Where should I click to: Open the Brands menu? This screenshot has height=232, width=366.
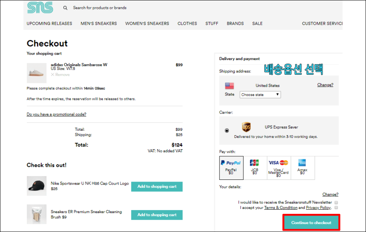[235, 24]
